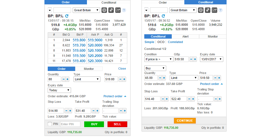Select Order sub-tab in left panel
Viewport: 271px width, 137px height.
click(61, 69)
